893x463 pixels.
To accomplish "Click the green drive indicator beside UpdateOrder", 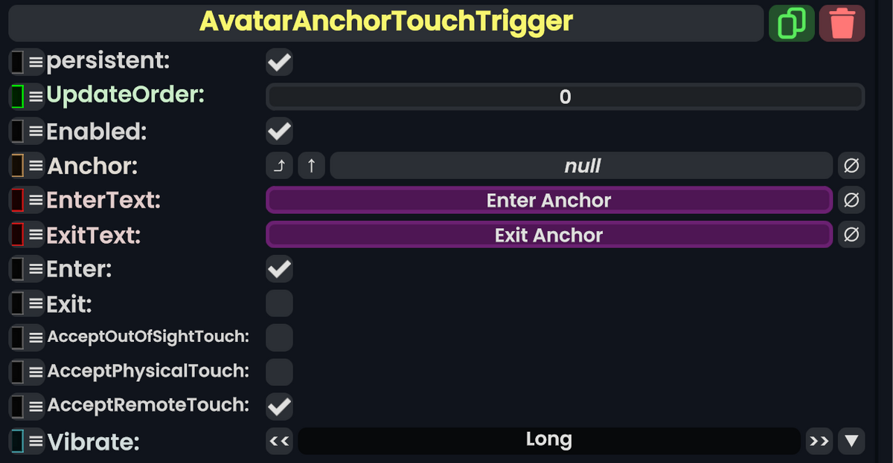I will [16, 96].
